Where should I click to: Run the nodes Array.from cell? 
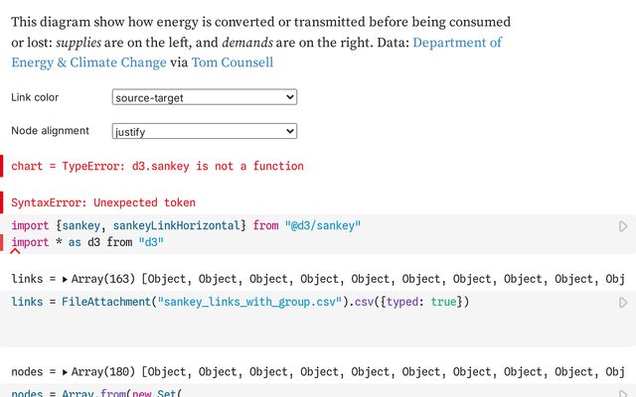(623, 393)
